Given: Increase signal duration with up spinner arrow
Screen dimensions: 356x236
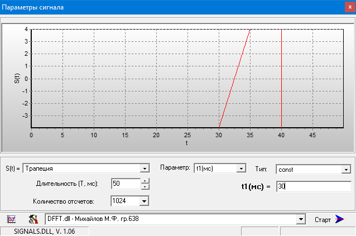Looking at the screenshot, I should [145, 181].
